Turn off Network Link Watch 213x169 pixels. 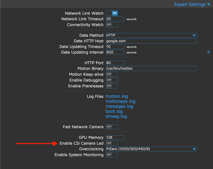(112, 13)
